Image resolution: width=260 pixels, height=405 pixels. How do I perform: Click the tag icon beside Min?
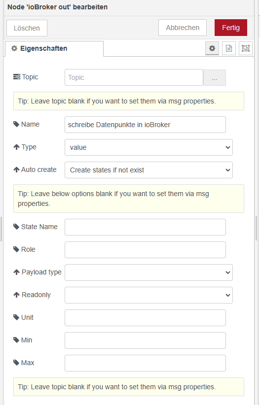16,340
